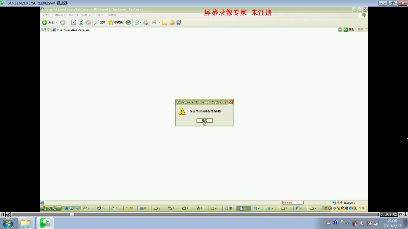Click the warning triangle icon in the dialog

[182, 112]
